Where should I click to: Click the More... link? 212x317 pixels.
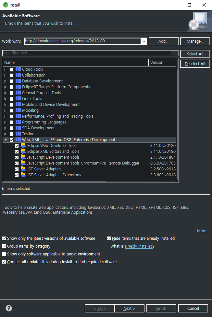coord(203,231)
